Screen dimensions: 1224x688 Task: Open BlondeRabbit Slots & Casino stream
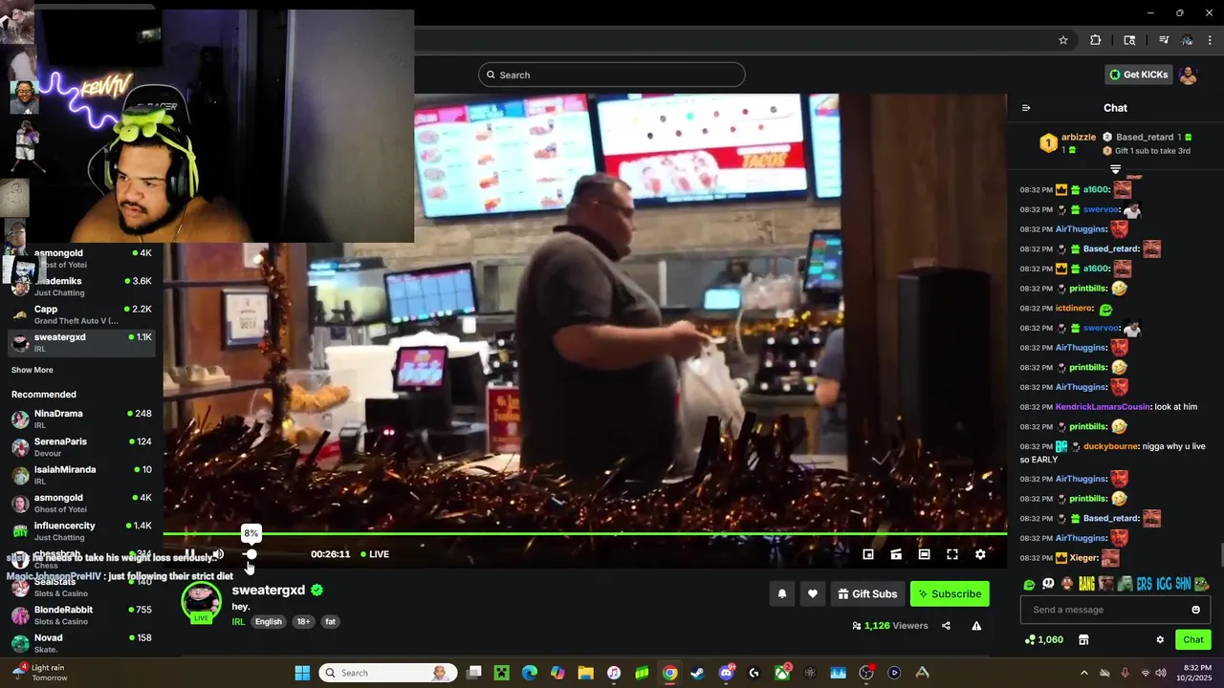pyautogui.click(x=81, y=615)
